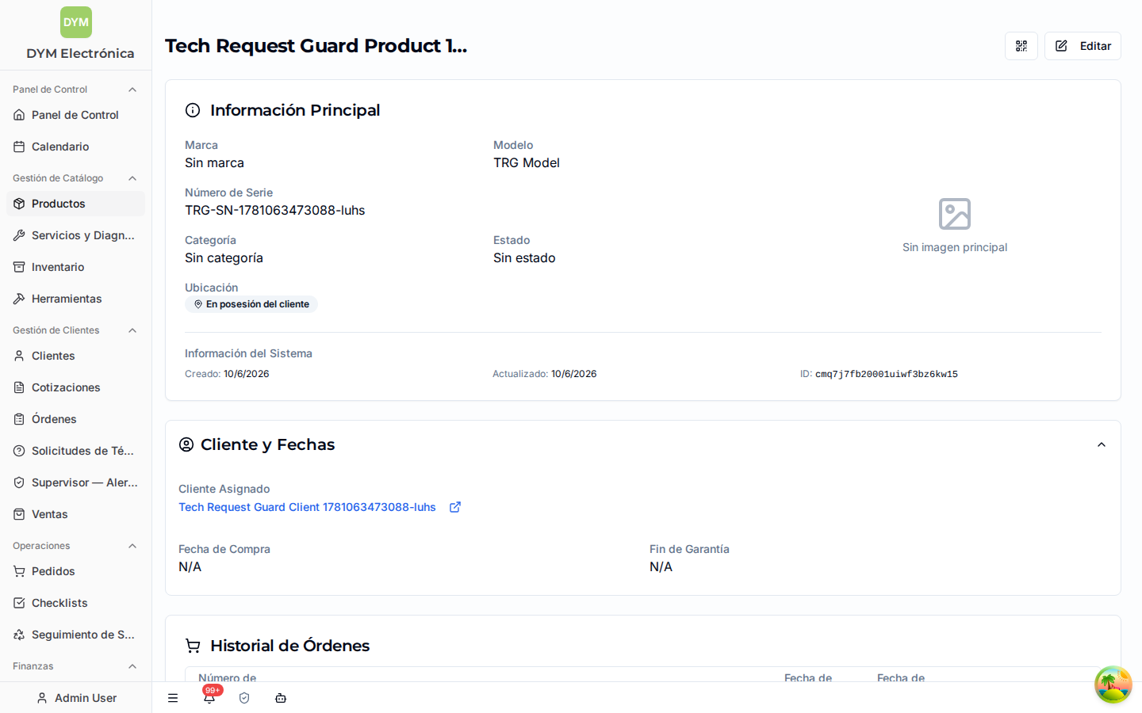Click the Cliente y Fechas user icon

(186, 444)
